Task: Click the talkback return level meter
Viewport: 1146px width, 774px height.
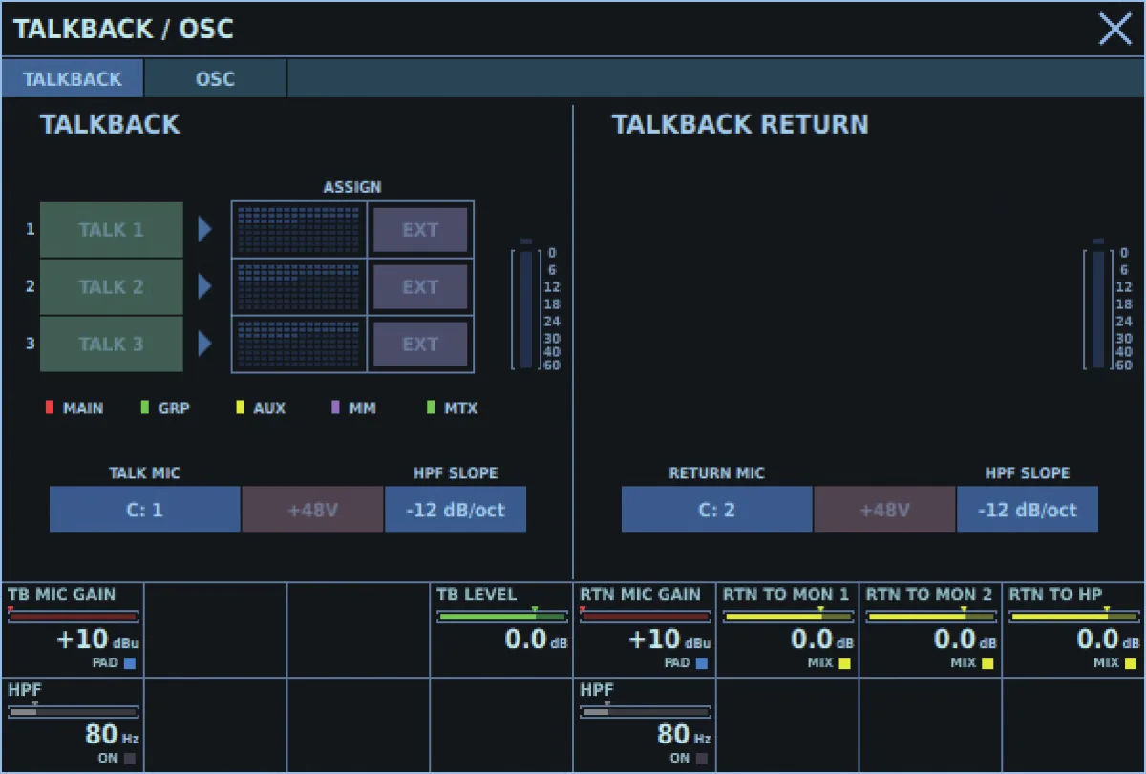Action: (1097, 305)
